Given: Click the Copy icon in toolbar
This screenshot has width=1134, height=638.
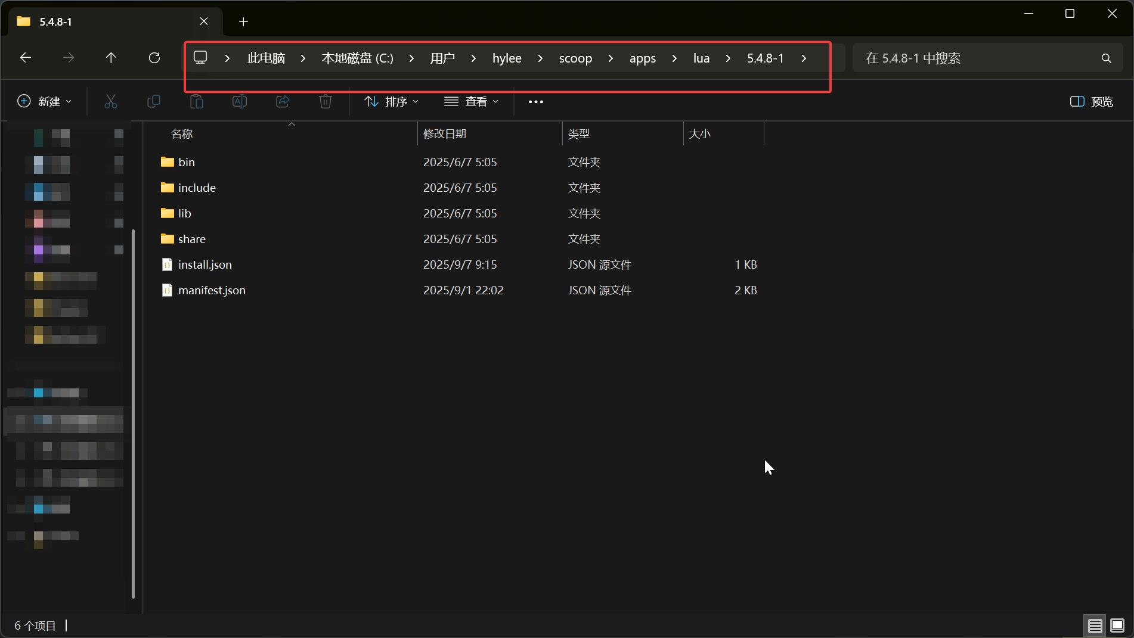Looking at the screenshot, I should (x=154, y=102).
